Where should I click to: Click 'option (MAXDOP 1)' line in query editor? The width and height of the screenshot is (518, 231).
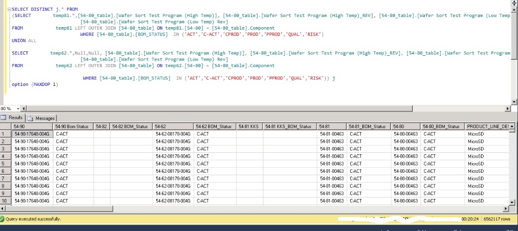(35, 84)
